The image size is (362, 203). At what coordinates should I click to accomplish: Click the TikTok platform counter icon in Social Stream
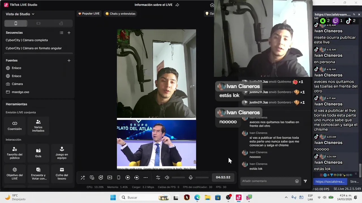point(349,21)
